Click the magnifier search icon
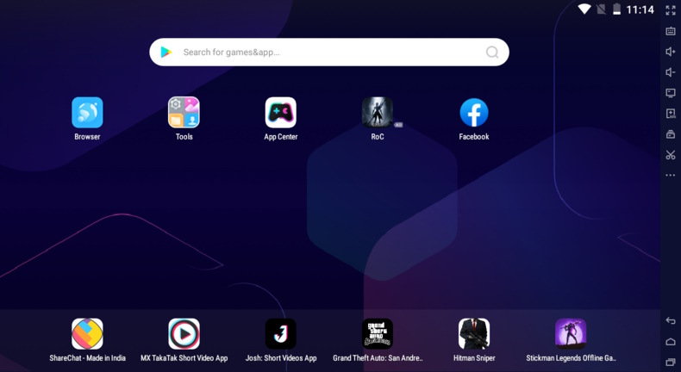 pyautogui.click(x=492, y=52)
